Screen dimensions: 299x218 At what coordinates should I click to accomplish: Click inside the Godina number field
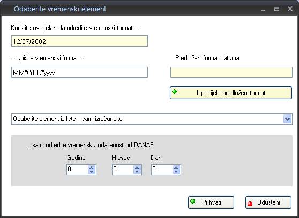pos(77,170)
